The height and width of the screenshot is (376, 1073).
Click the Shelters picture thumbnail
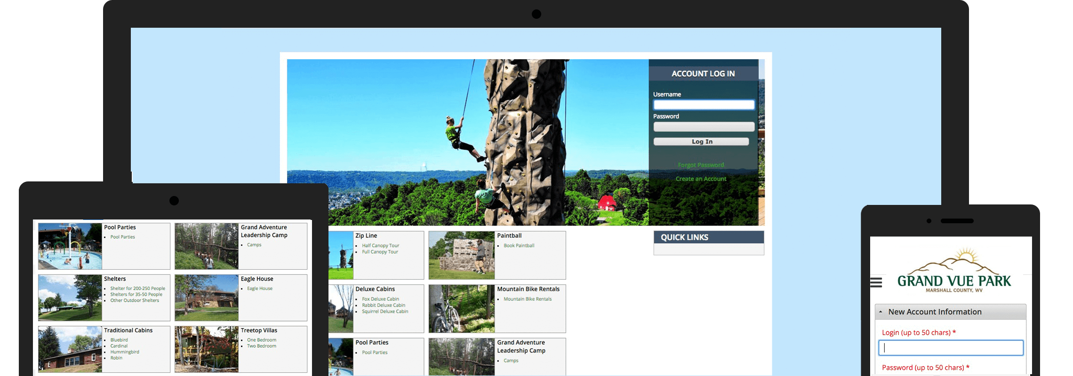click(70, 298)
